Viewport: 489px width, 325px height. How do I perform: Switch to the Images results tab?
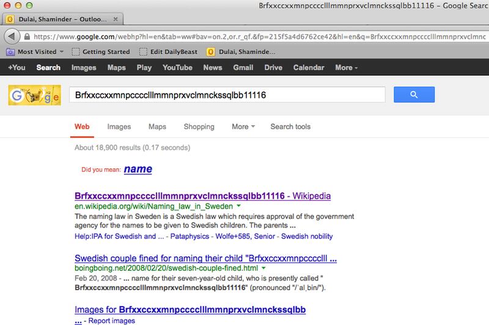pyautogui.click(x=119, y=127)
